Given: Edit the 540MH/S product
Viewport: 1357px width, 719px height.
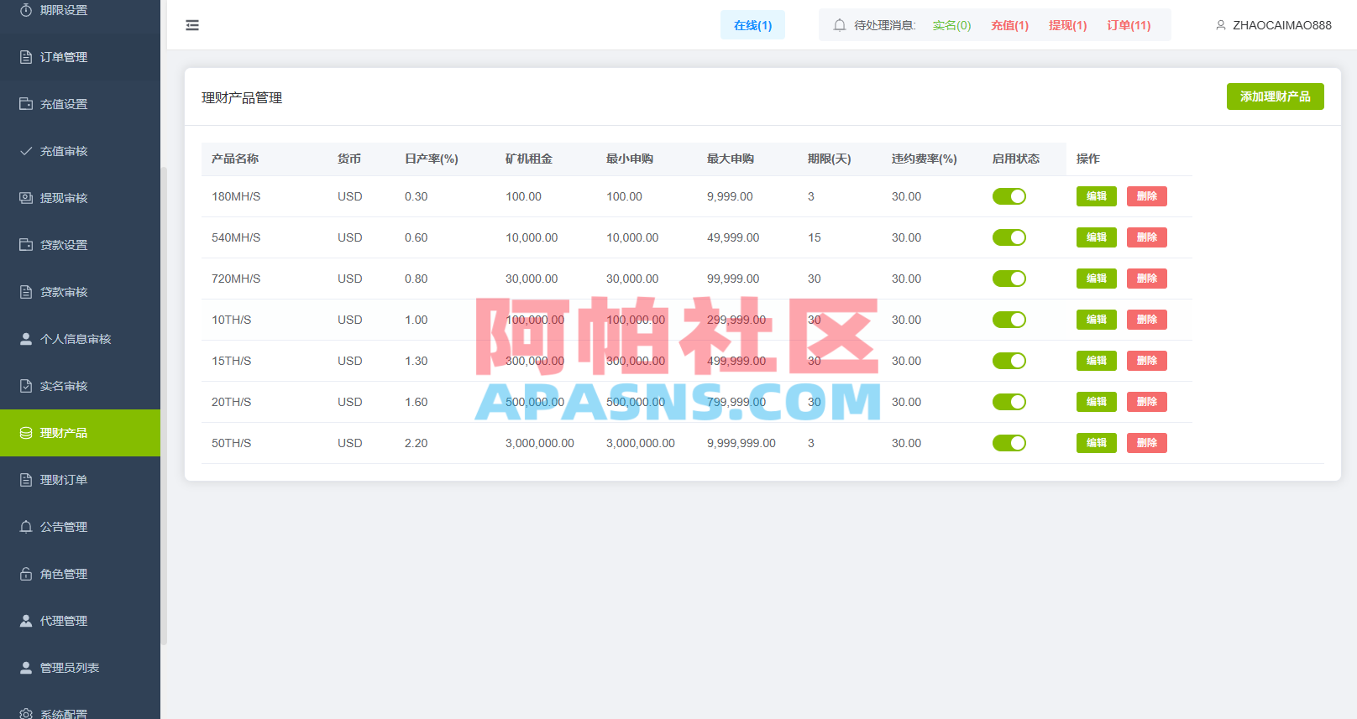Looking at the screenshot, I should pos(1097,237).
